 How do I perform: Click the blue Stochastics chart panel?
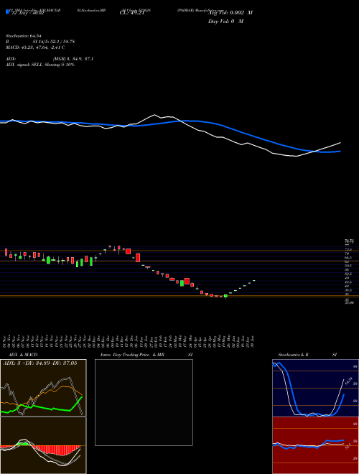pyautogui.click(x=315, y=388)
